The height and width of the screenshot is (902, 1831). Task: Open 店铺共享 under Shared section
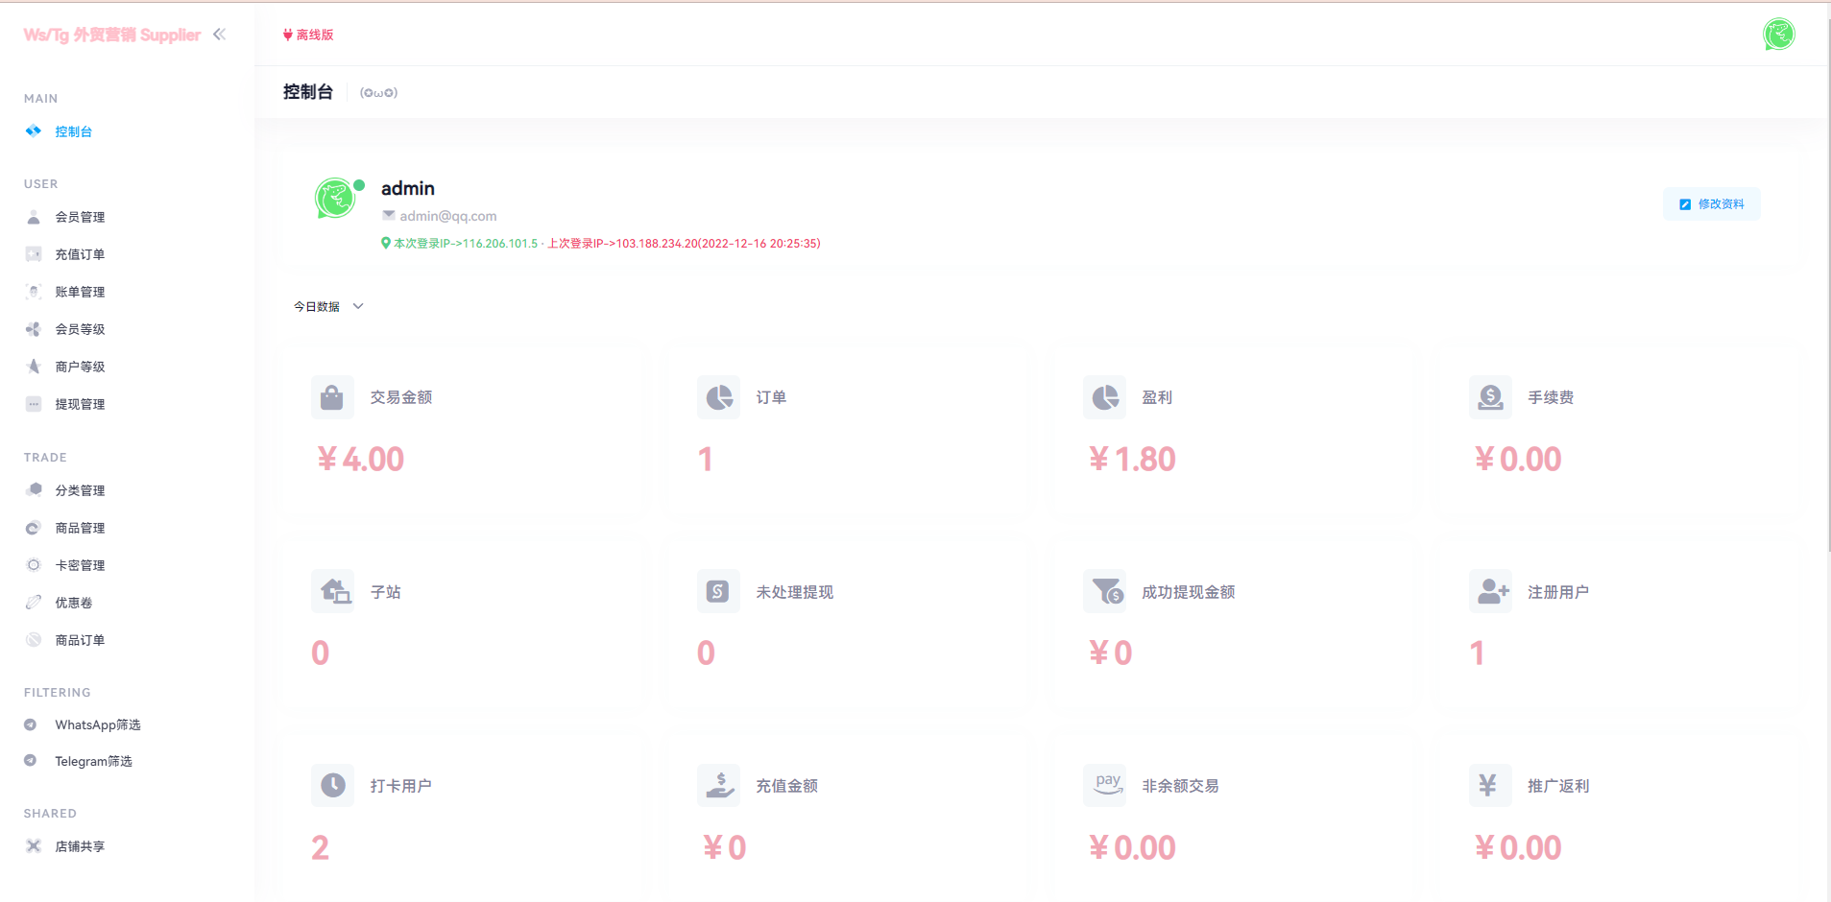pyautogui.click(x=80, y=846)
